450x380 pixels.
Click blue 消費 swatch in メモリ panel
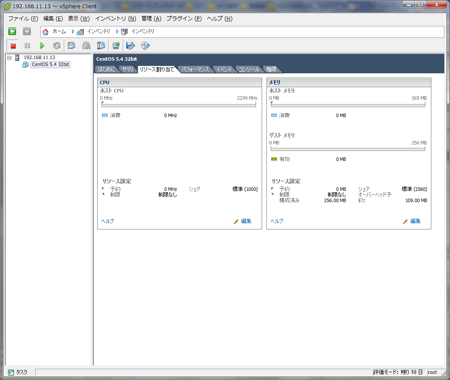pyautogui.click(x=274, y=115)
